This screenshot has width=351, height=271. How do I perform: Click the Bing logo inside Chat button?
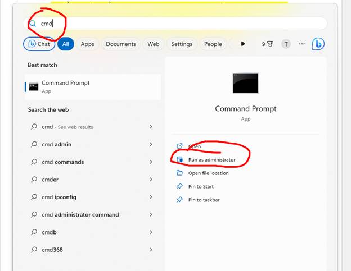[32, 44]
